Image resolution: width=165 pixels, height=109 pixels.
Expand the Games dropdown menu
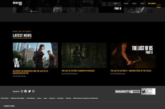tap(117, 3)
